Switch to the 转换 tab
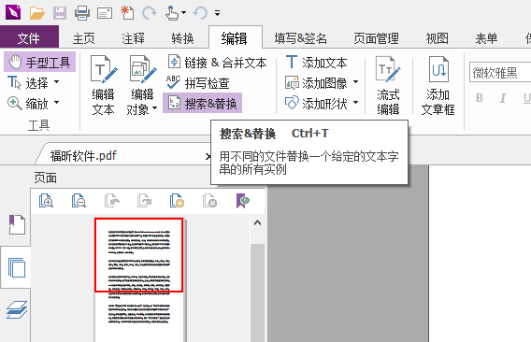Viewport: 531px width, 342px height. (182, 38)
